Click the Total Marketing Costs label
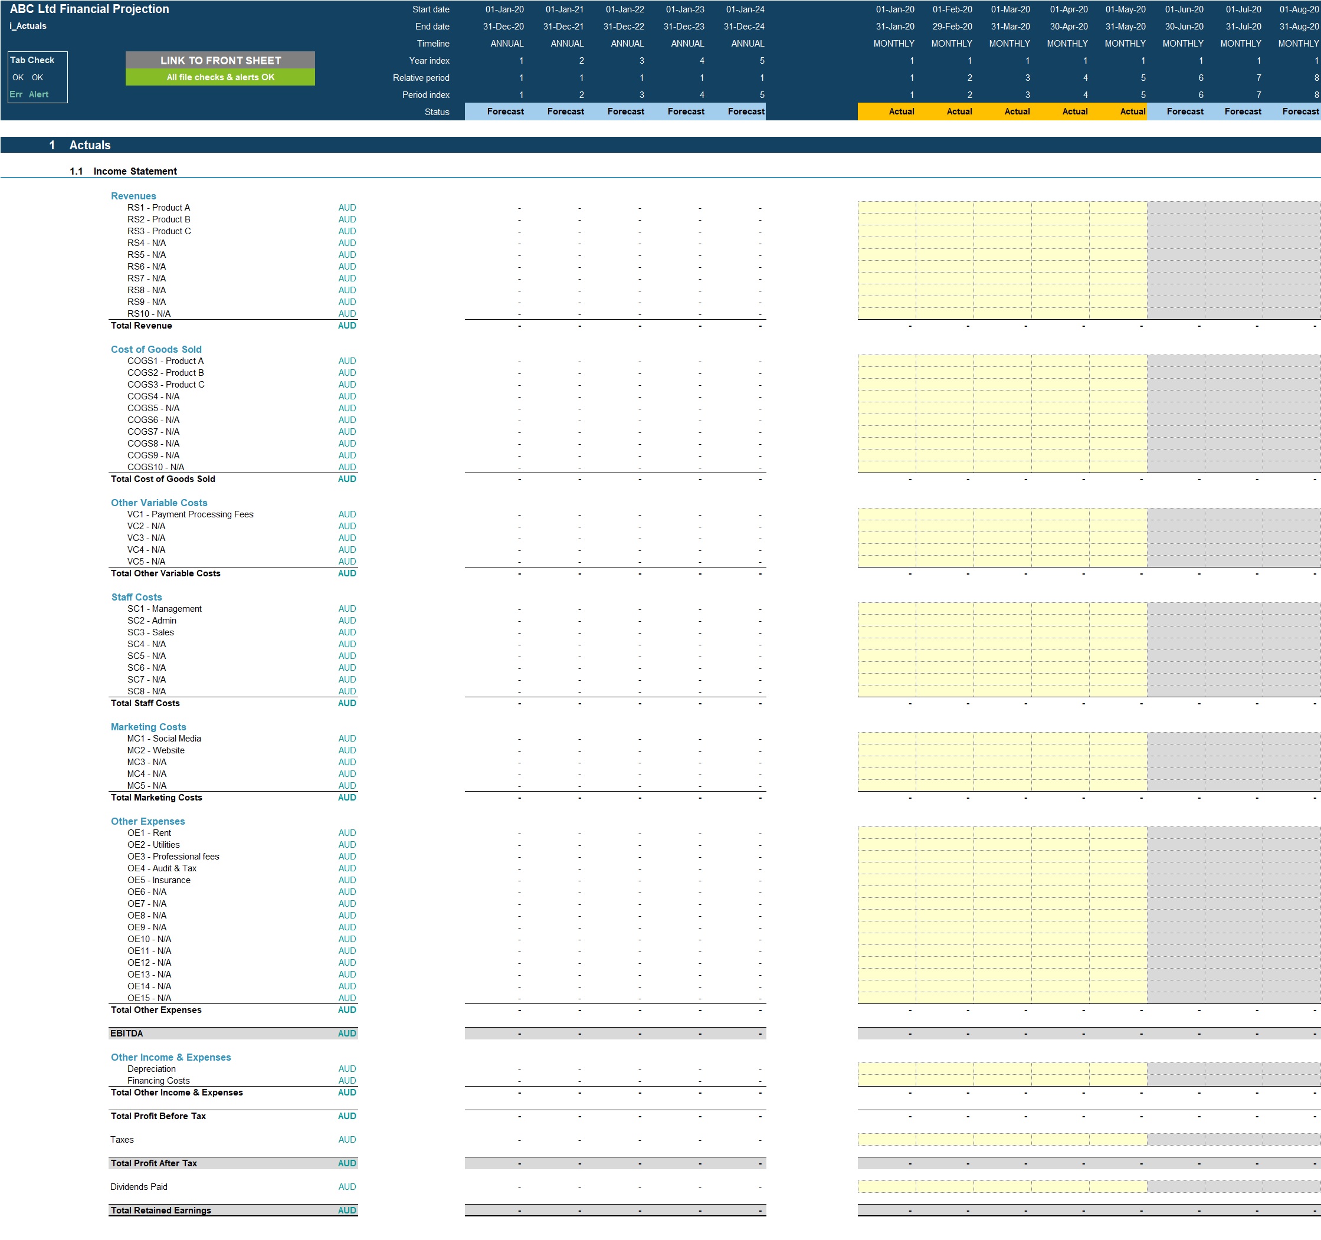Screen dimensions: 1321x1240 156,798
